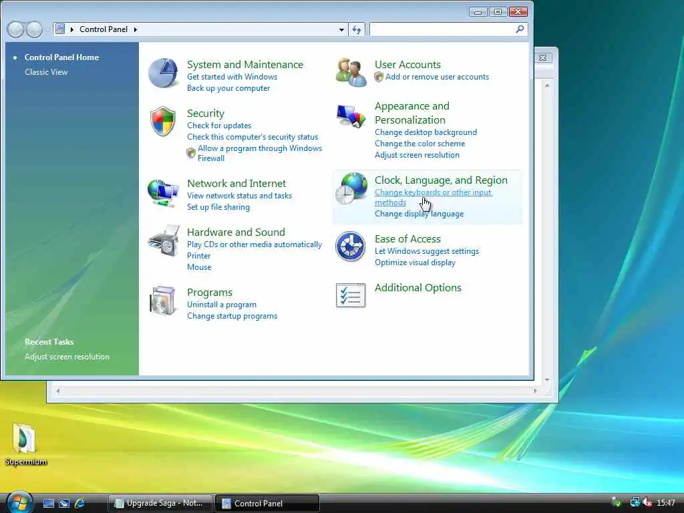Click Change the color scheme
The height and width of the screenshot is (513, 684).
click(419, 144)
